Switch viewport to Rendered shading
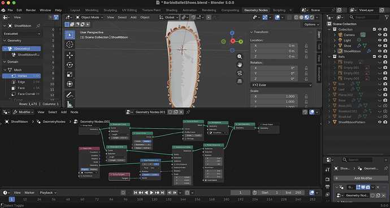The width and height of the screenshot is (390, 208). point(311,18)
